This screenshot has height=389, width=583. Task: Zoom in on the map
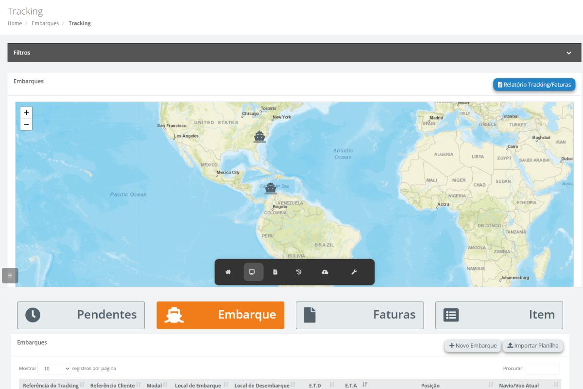click(x=26, y=113)
